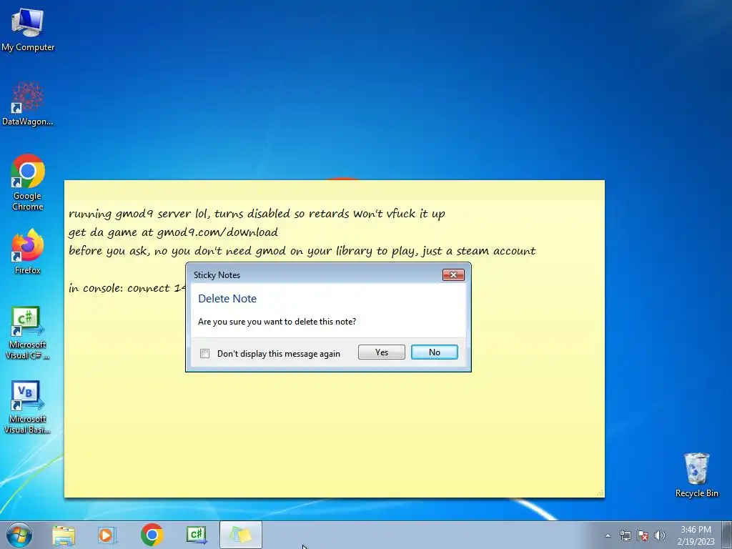Viewport: 732px width, 549px height.
Task: Close the Sticky Notes delete dialog
Action: click(453, 275)
